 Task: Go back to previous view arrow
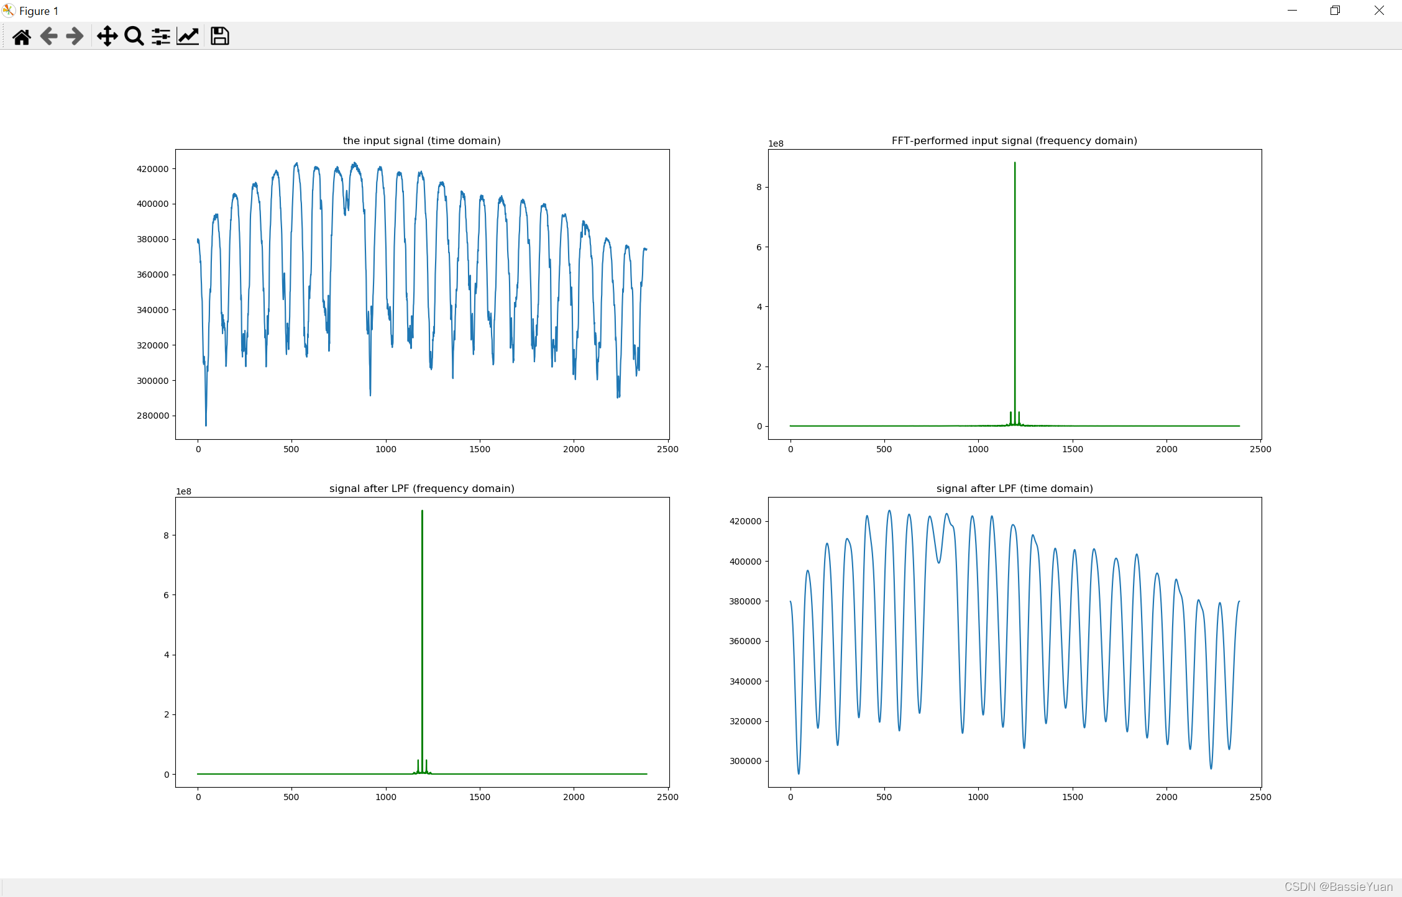click(48, 37)
